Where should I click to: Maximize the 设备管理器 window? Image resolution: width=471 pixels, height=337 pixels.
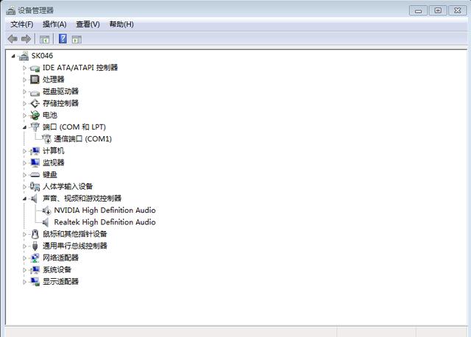click(x=438, y=10)
